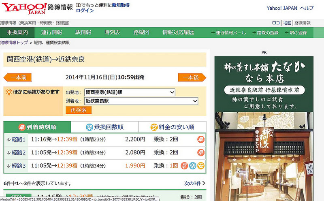Open the 次の3件 next results link
The width and height of the screenshot is (324, 201).
tap(195, 183)
